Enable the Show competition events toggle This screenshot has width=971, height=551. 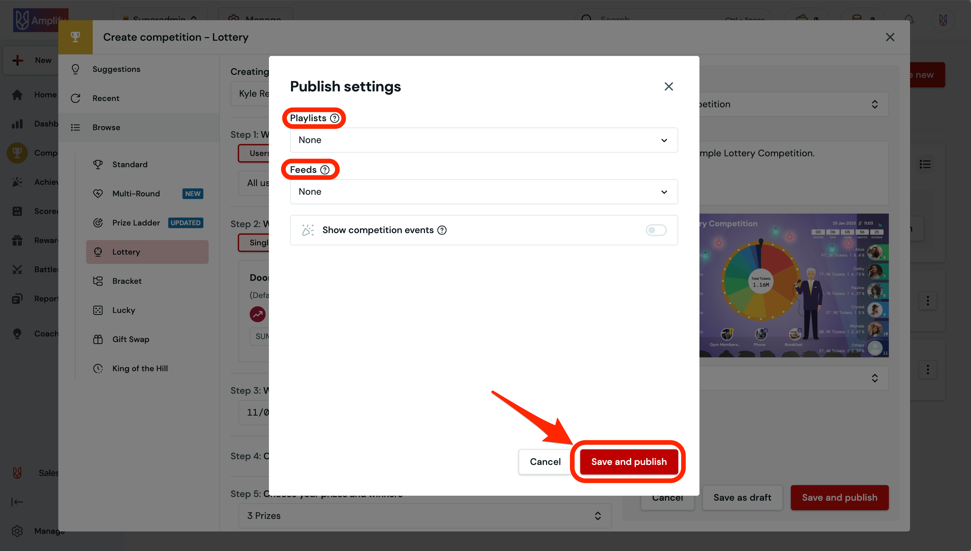(x=656, y=230)
